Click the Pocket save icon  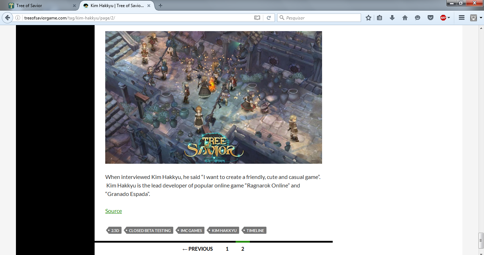[x=430, y=18]
